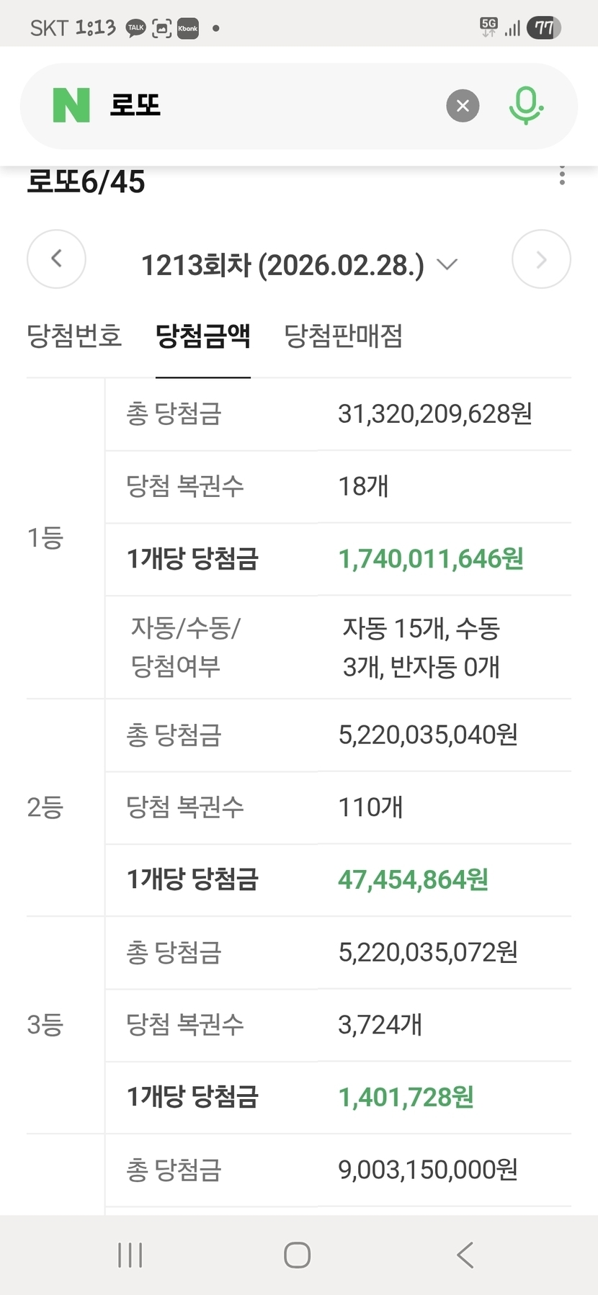This screenshot has height=1295, width=598.
Task: Tap the battery indicator in status bar
Action: pyautogui.click(x=544, y=28)
